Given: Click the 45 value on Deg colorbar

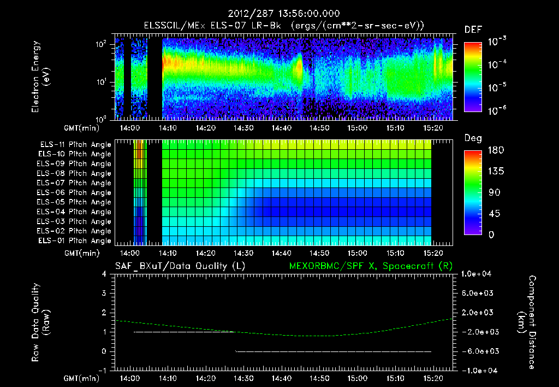Looking at the screenshot, I should [x=495, y=214].
